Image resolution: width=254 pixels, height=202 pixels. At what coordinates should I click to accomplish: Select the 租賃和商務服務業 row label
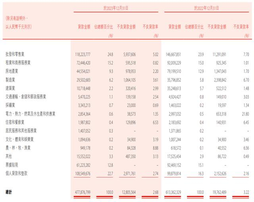(x=16, y=60)
